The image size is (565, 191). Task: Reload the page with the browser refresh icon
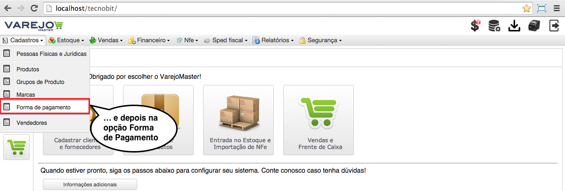click(34, 8)
